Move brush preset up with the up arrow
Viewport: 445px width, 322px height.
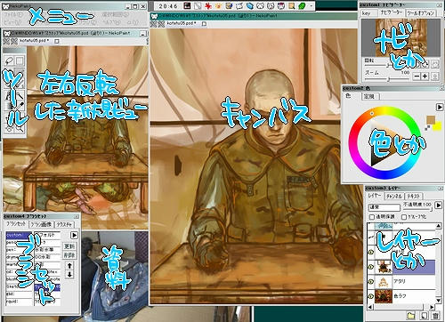pos(69,265)
